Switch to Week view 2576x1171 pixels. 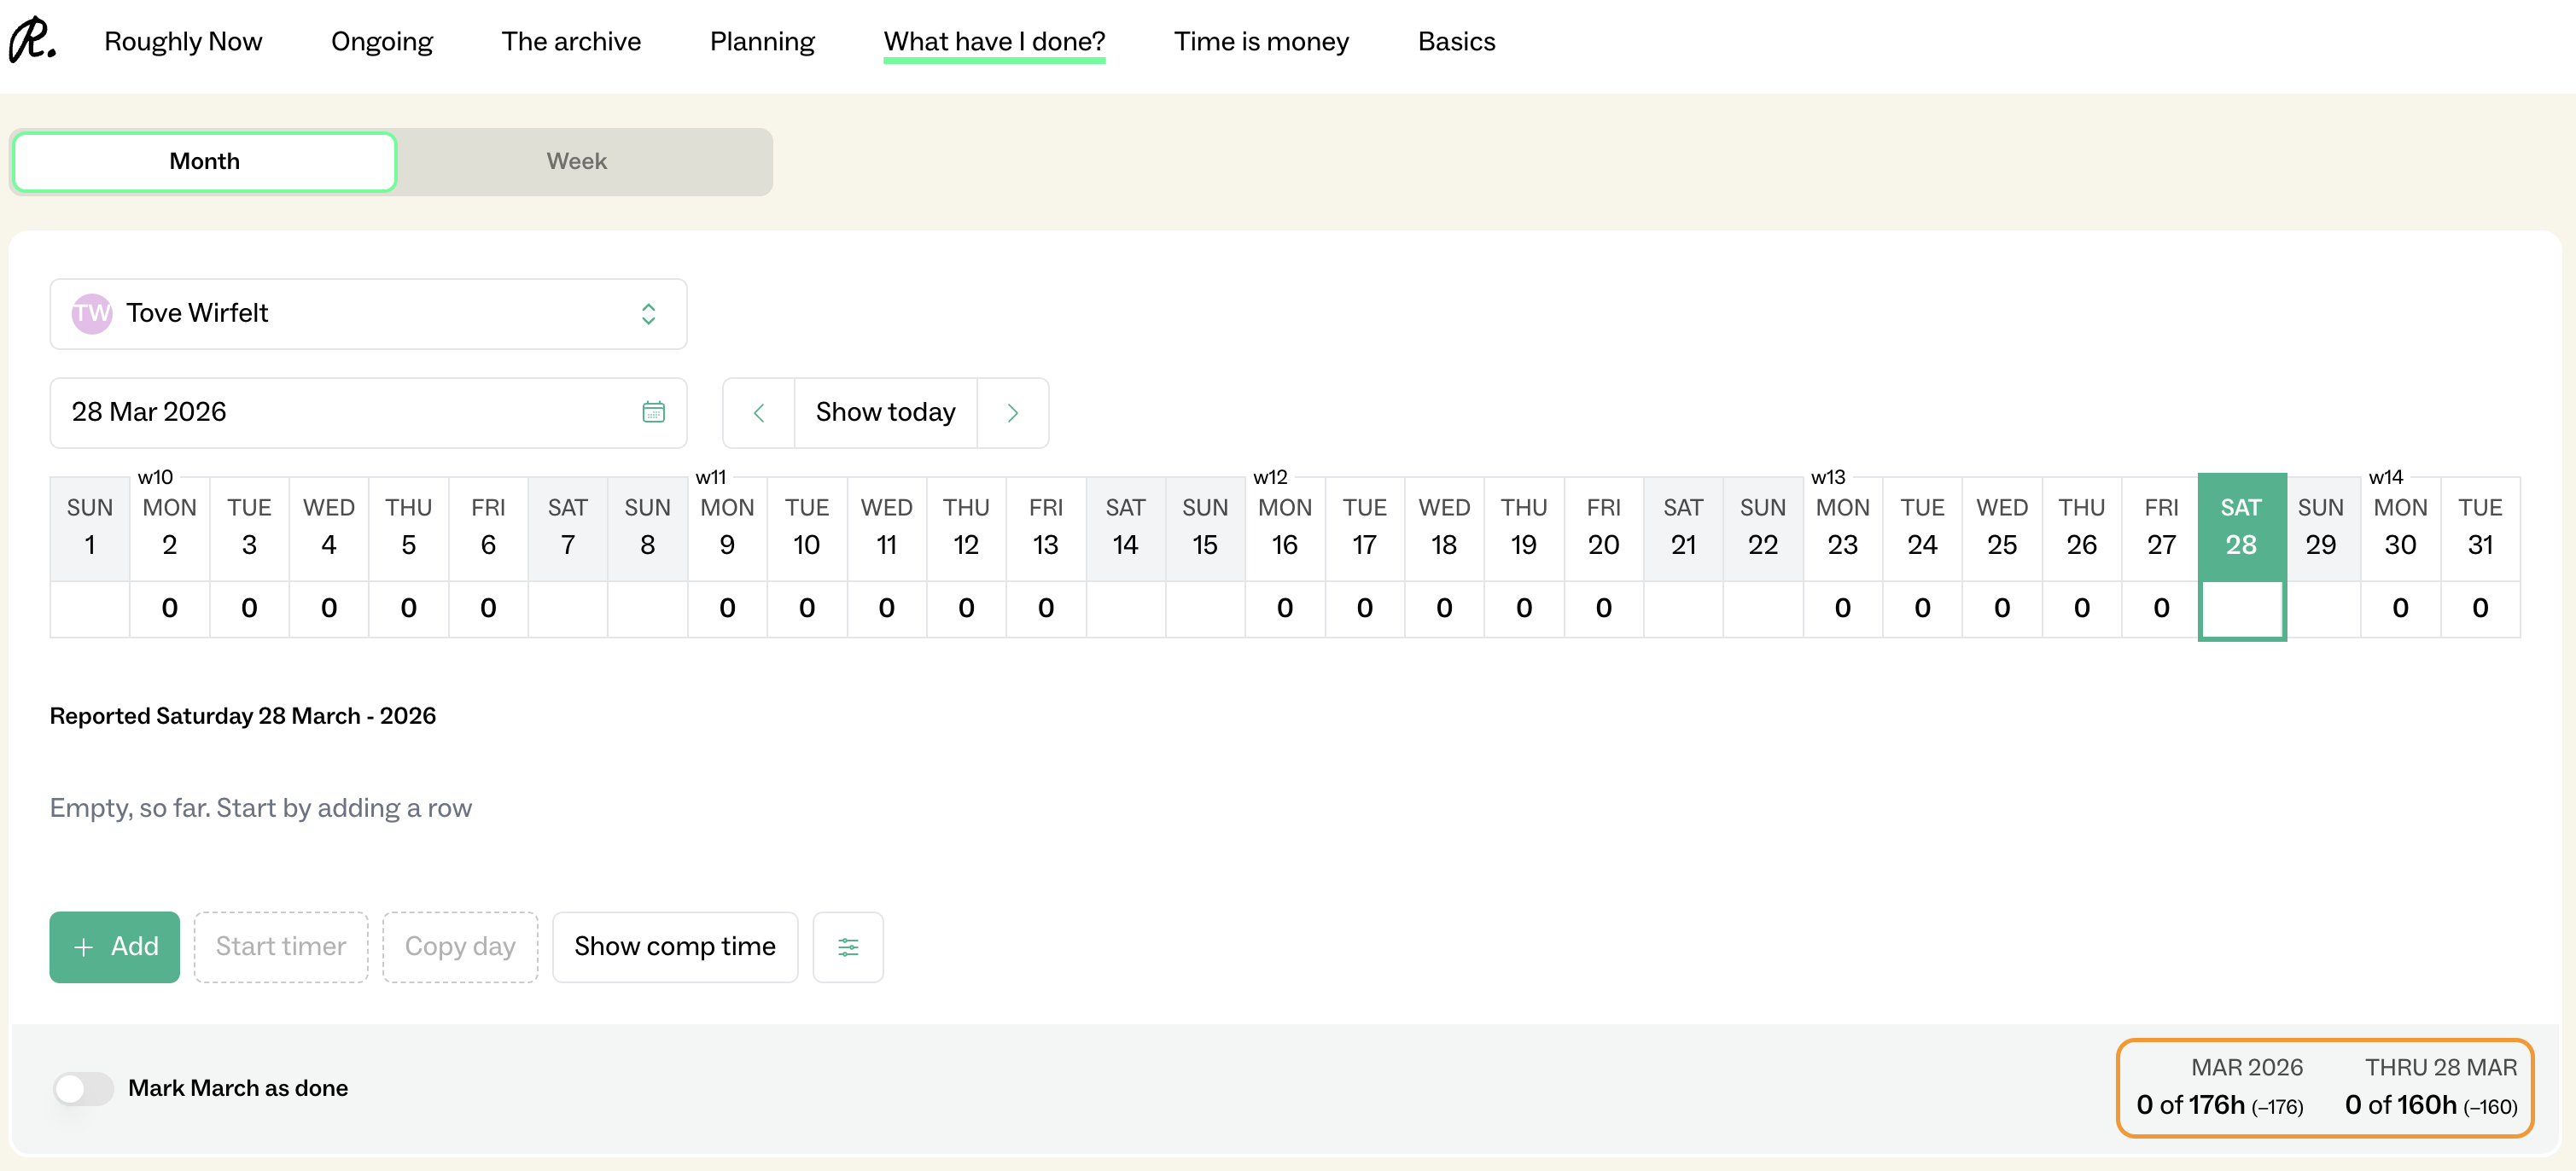576,161
